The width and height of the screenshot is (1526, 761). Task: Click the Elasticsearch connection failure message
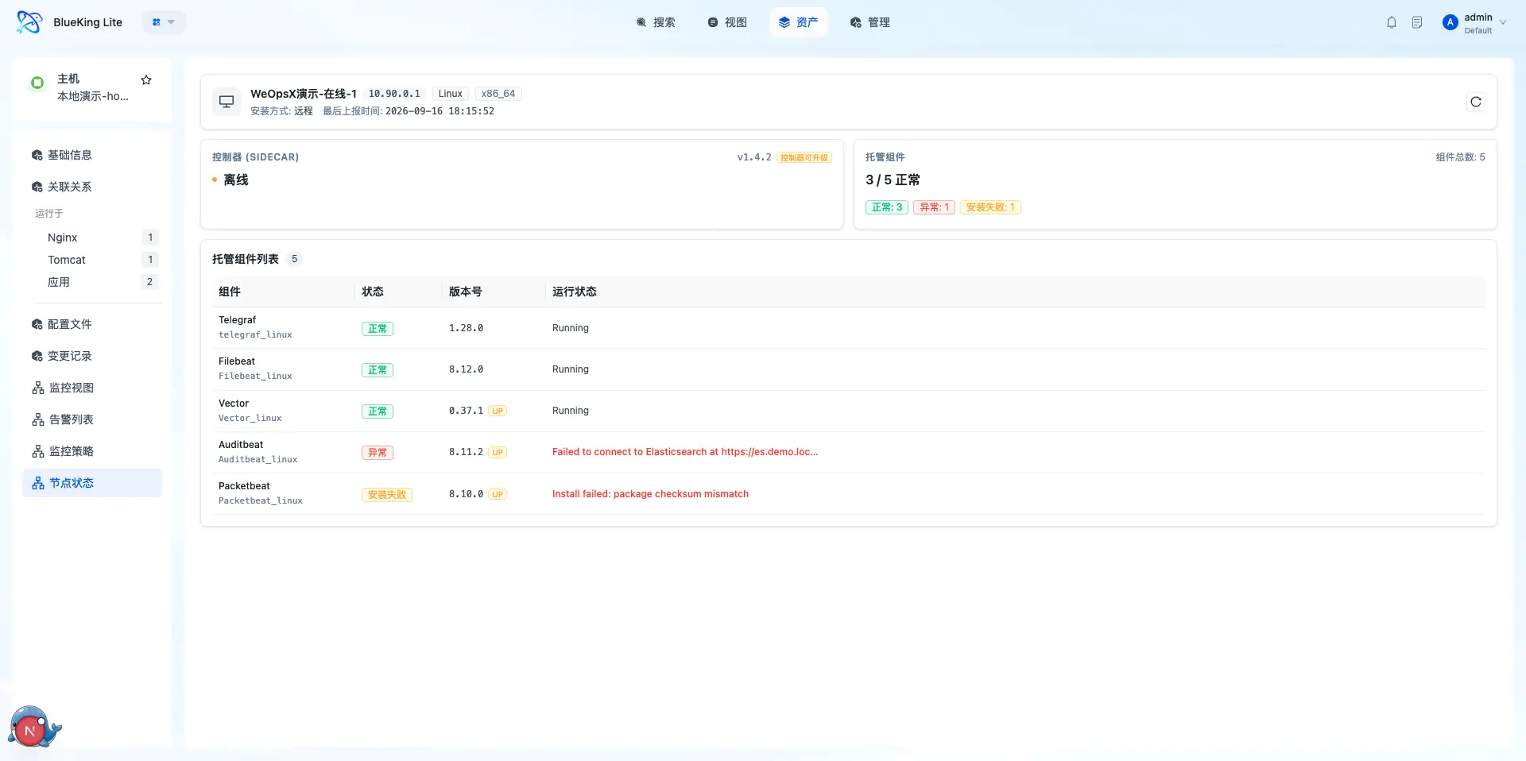[685, 452]
